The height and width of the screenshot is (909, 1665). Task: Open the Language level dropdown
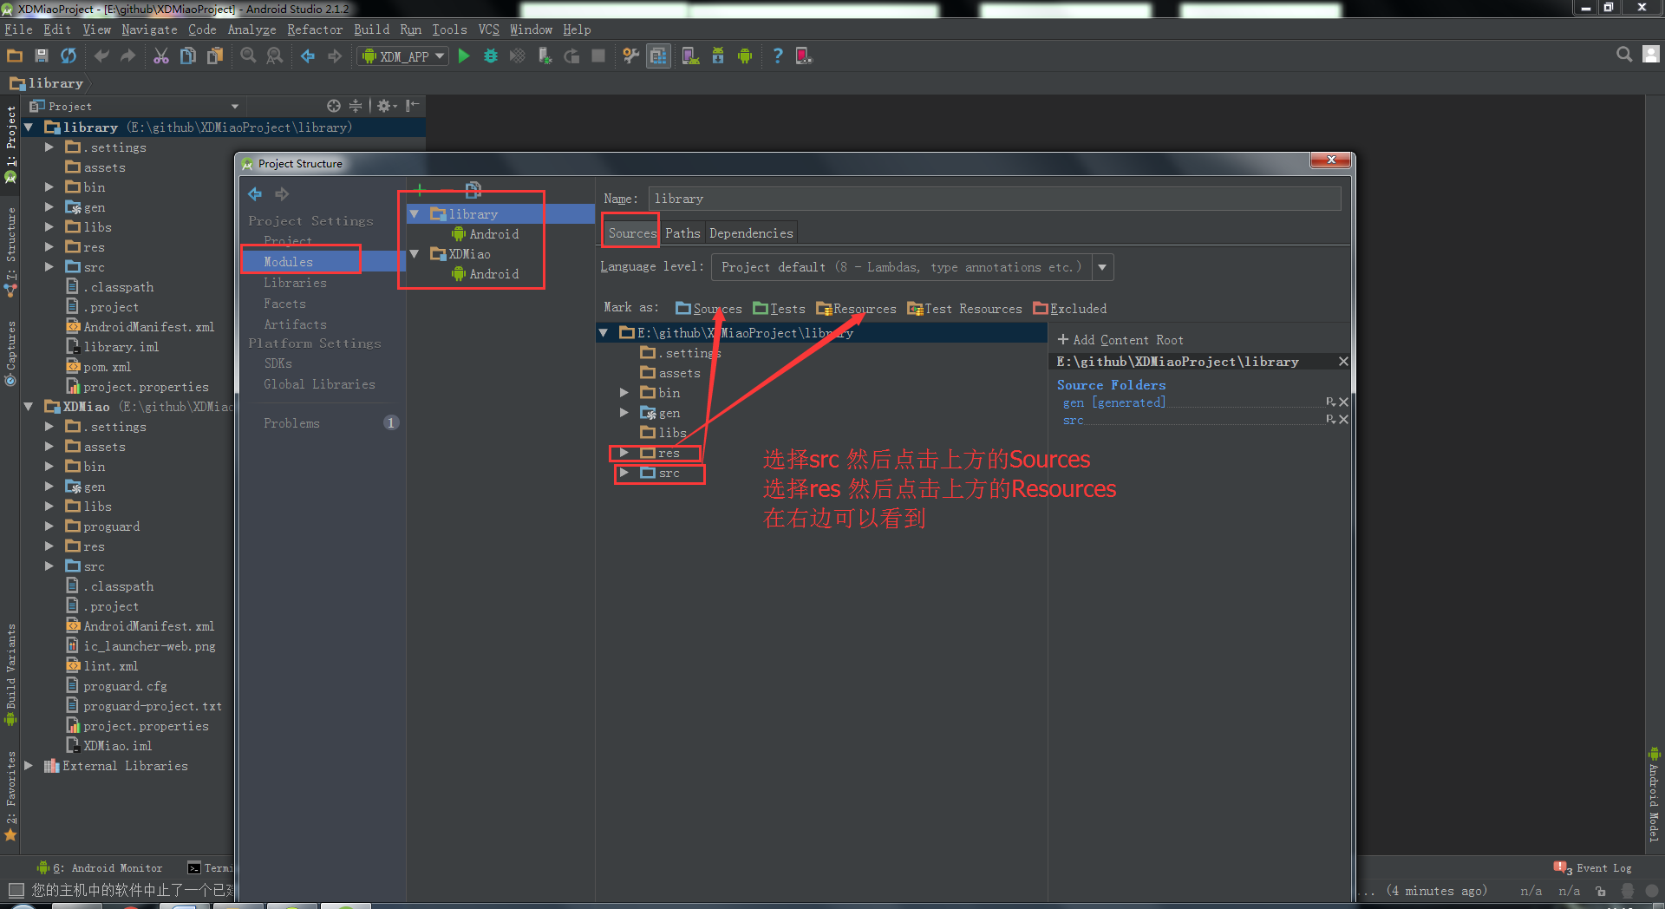(1102, 267)
